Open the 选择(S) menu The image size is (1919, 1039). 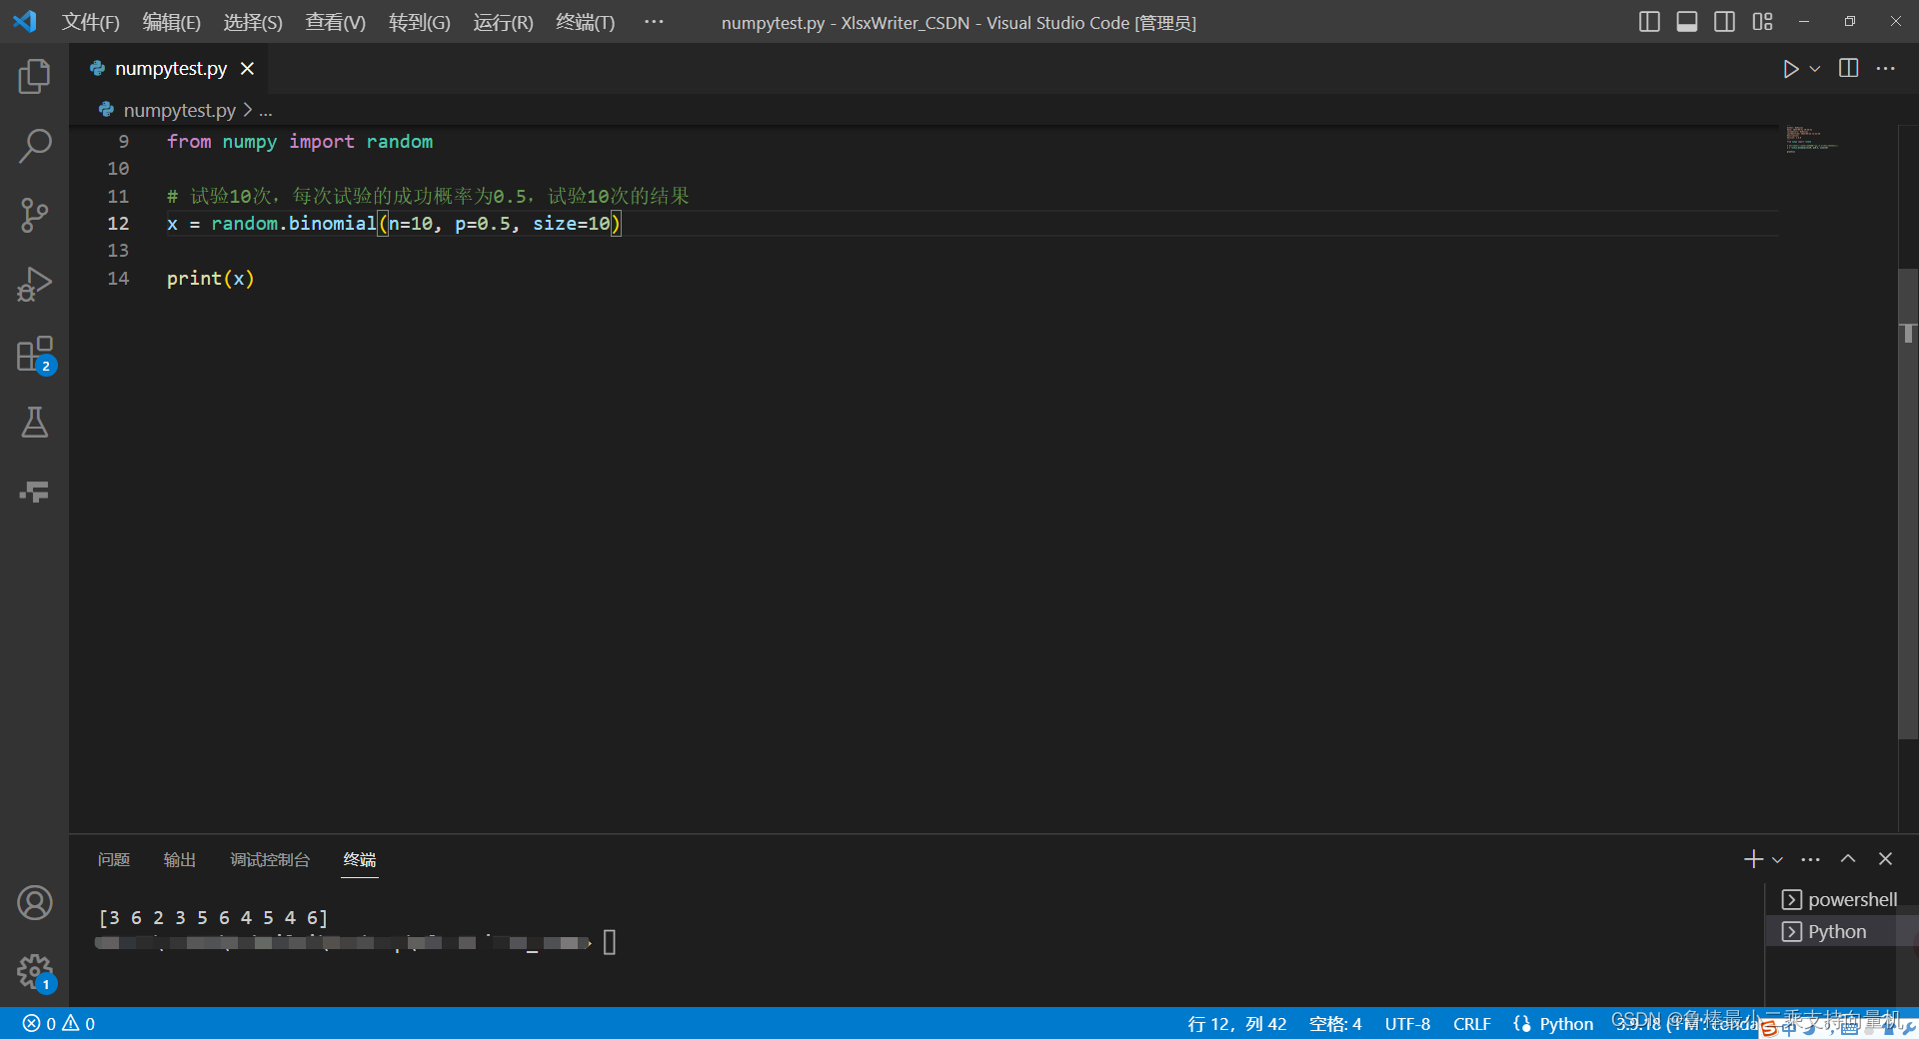click(253, 22)
